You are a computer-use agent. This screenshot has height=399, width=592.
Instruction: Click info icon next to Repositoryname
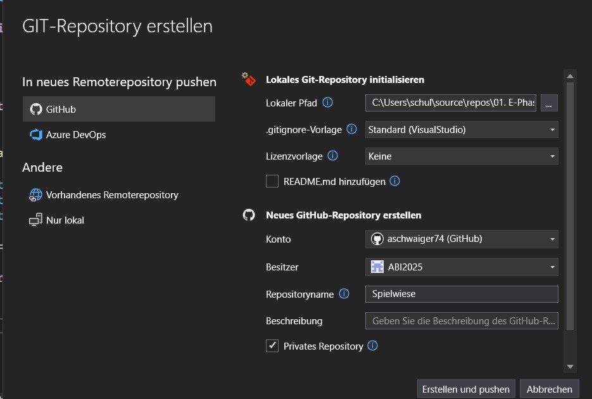coord(344,294)
